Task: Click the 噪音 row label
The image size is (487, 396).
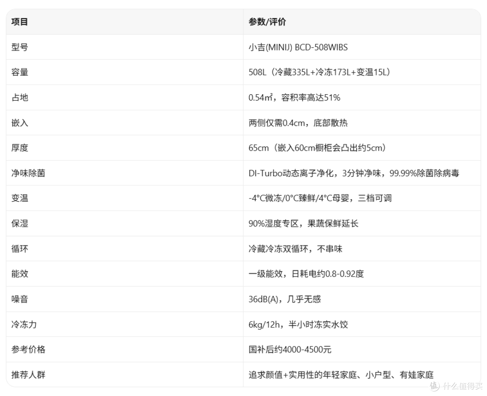Action: 19,299
